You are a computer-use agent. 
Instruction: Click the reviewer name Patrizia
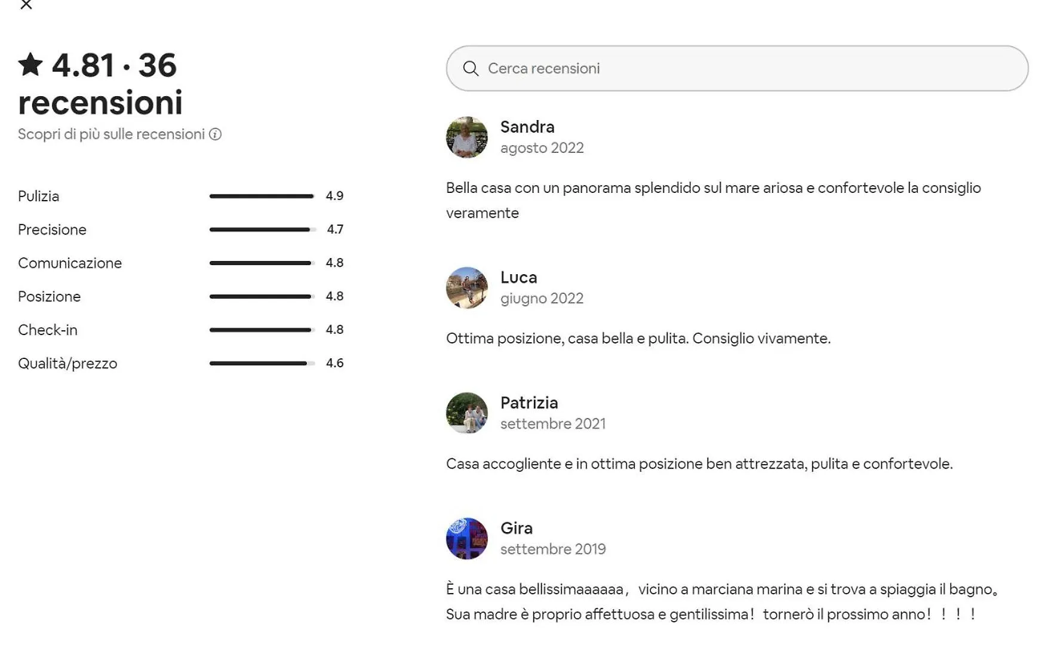(529, 403)
